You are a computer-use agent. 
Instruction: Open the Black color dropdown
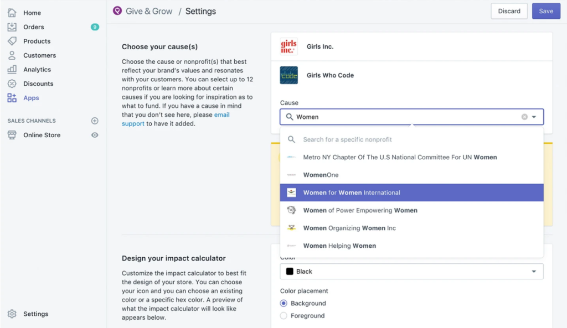click(x=411, y=271)
